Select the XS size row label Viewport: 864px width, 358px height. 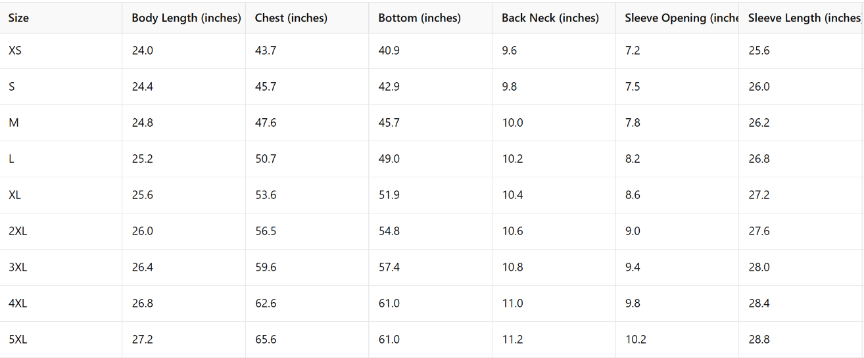click(x=15, y=51)
